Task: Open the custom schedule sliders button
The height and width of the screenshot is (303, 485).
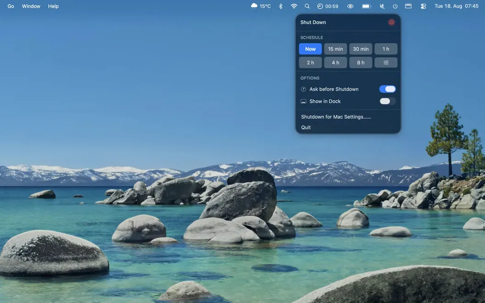Action: tap(386, 62)
